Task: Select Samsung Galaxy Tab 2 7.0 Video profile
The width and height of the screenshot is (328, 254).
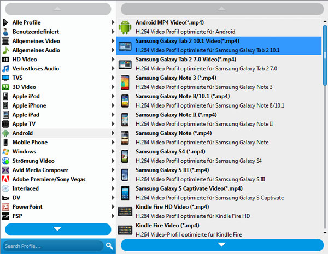Action: tap(219, 64)
